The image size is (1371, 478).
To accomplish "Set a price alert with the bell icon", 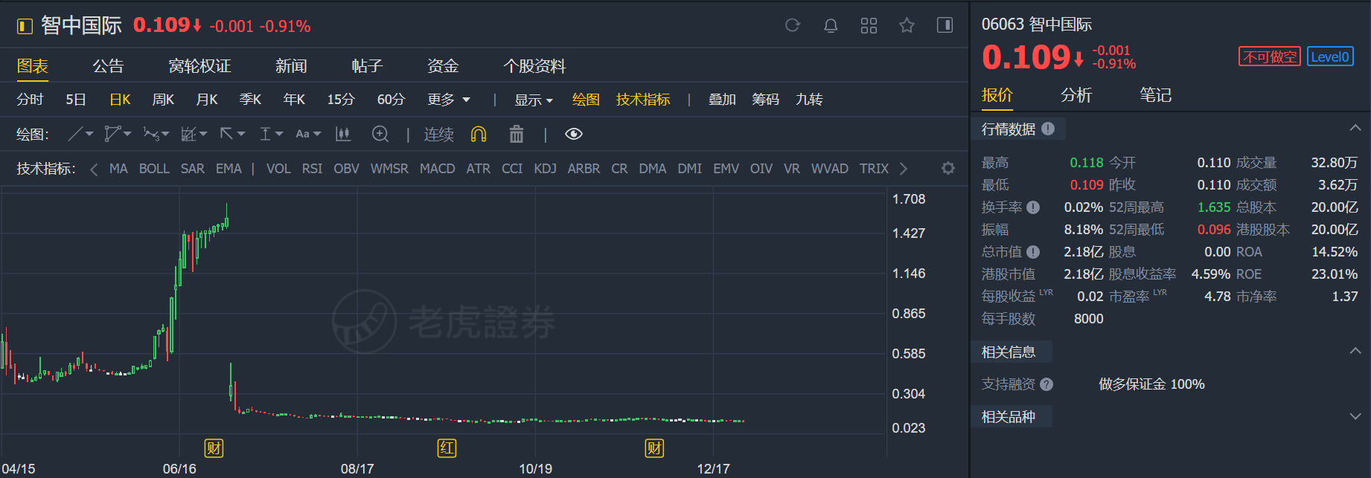I will [831, 25].
